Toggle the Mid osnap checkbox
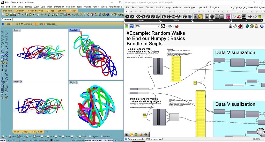 click(x=27, y=136)
